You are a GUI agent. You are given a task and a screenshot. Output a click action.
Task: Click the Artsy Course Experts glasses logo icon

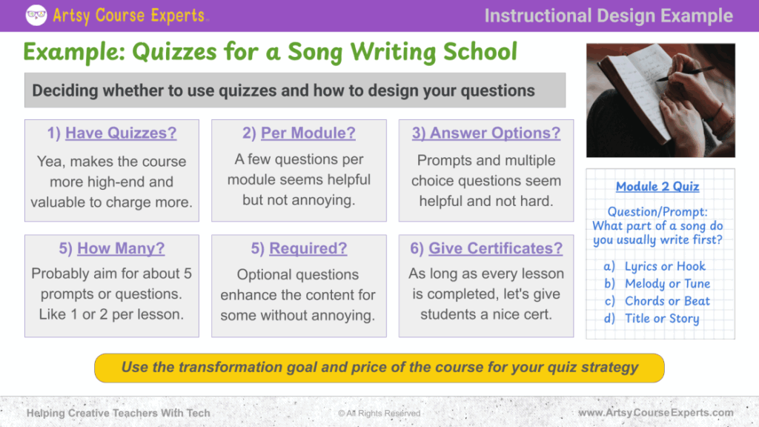click(36, 15)
